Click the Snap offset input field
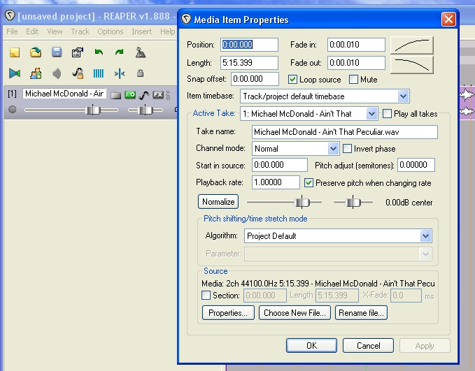475x371 pixels. tap(255, 79)
